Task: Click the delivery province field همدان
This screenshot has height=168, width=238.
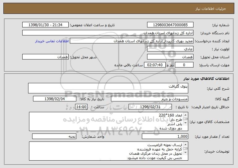Action: 170,57
